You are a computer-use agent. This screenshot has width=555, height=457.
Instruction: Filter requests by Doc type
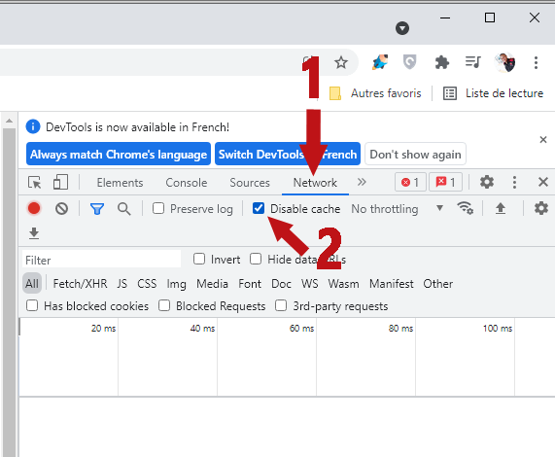(x=282, y=284)
